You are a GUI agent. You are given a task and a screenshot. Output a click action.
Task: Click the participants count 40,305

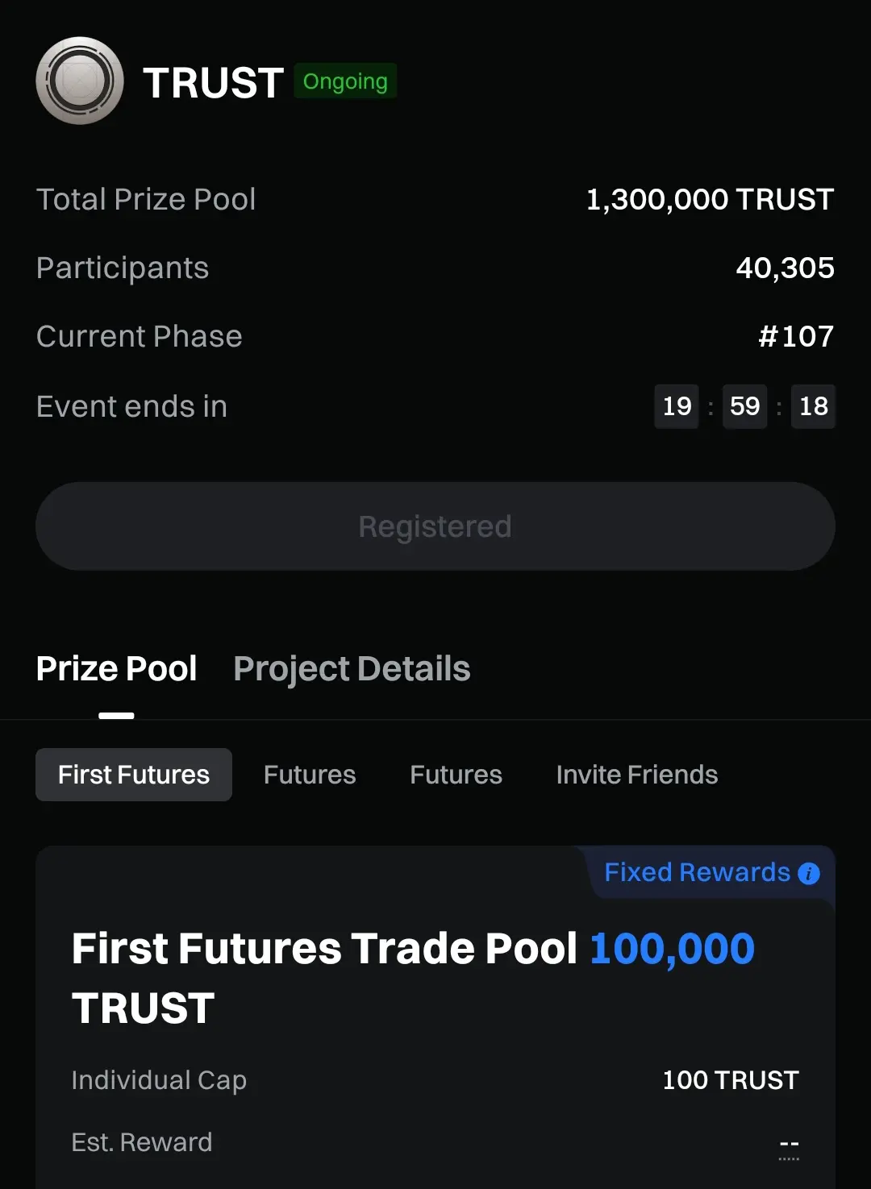click(x=785, y=268)
